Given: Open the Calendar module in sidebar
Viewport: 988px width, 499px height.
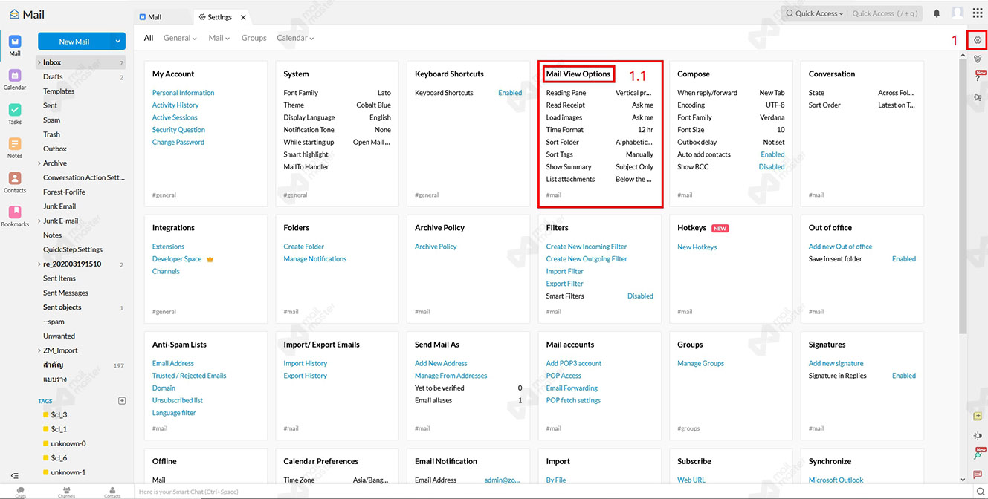Looking at the screenshot, I should click(15, 79).
